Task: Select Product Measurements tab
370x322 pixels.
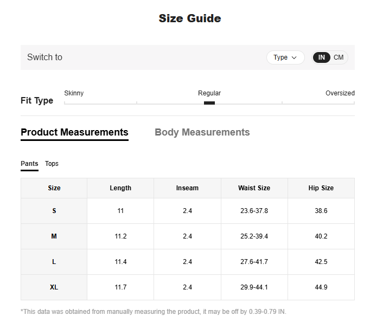Action: click(74, 132)
